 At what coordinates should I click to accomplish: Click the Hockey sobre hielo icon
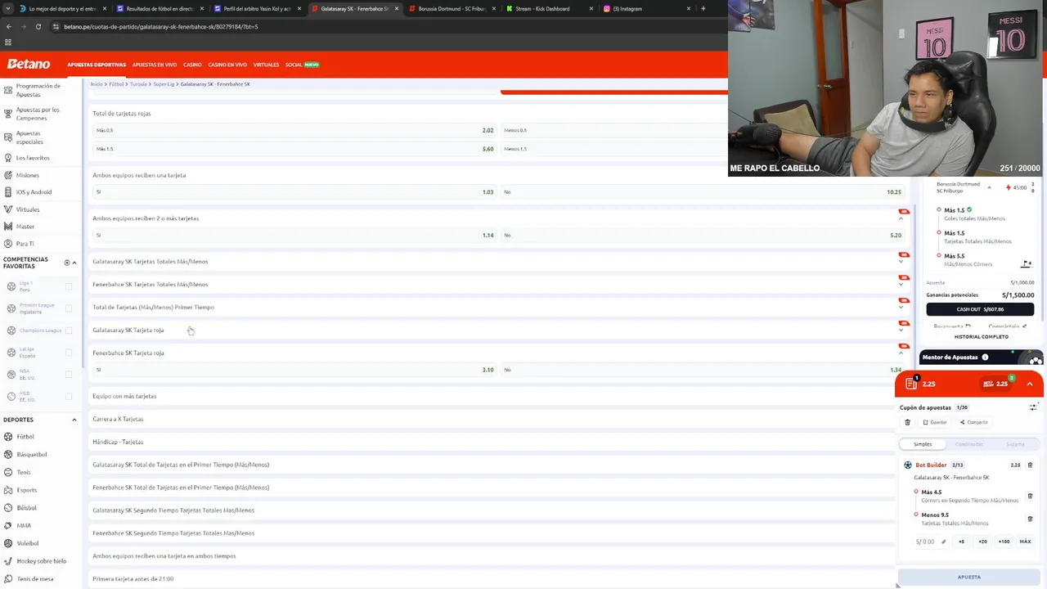[8, 561]
